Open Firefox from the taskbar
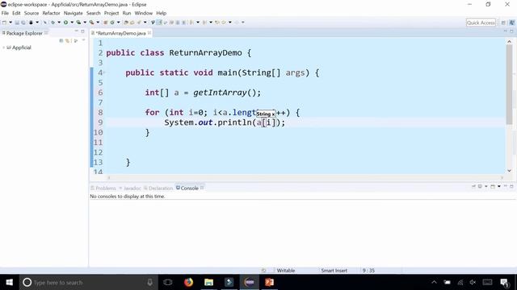The height and width of the screenshot is (290, 517). click(x=188, y=283)
